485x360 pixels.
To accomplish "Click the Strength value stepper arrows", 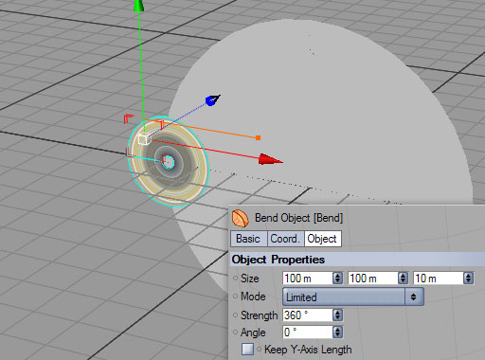I will pyautogui.click(x=337, y=315).
